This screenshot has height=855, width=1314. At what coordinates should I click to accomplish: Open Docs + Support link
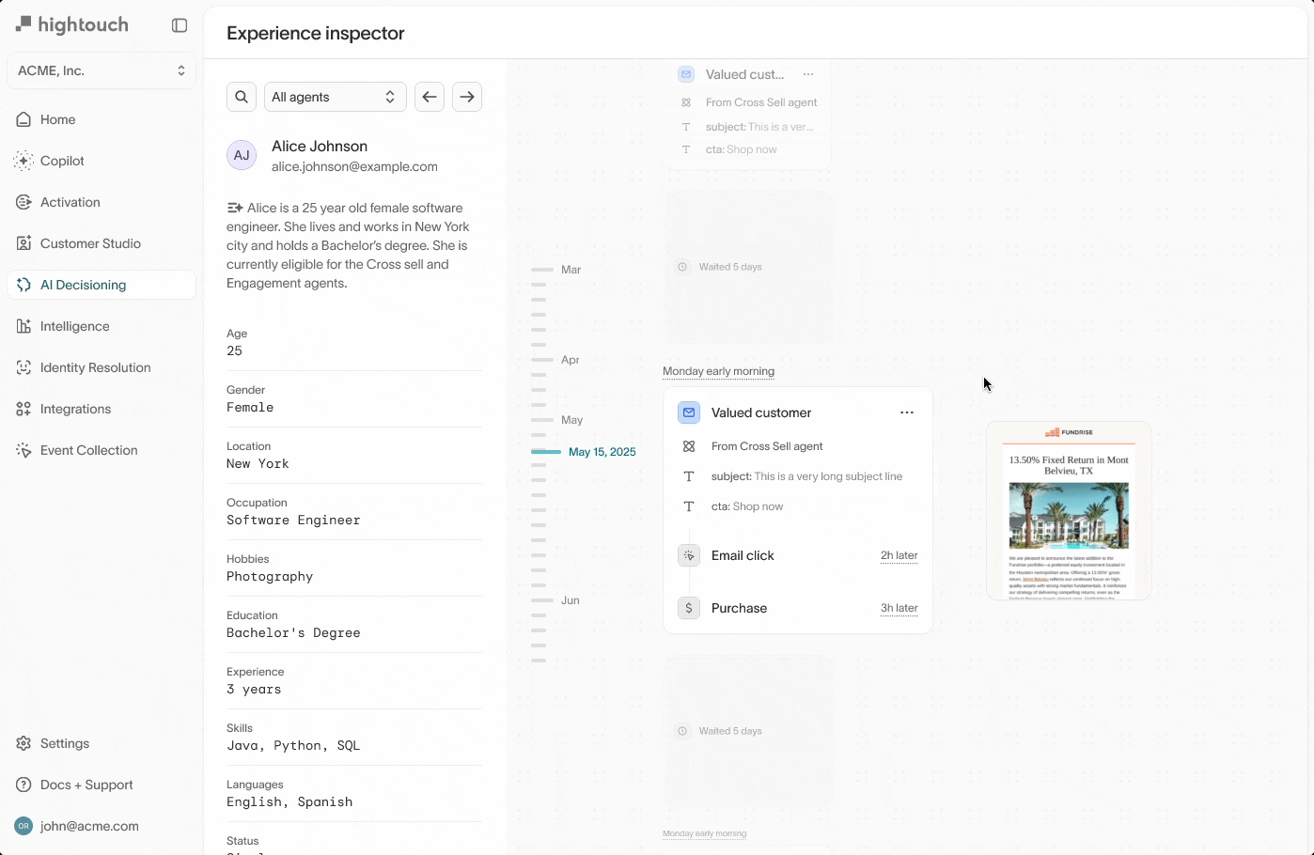(x=86, y=785)
